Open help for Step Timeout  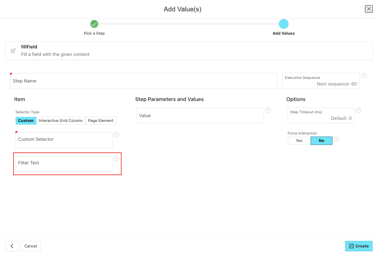coord(359,110)
